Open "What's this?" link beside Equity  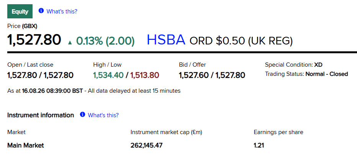pos(62,11)
